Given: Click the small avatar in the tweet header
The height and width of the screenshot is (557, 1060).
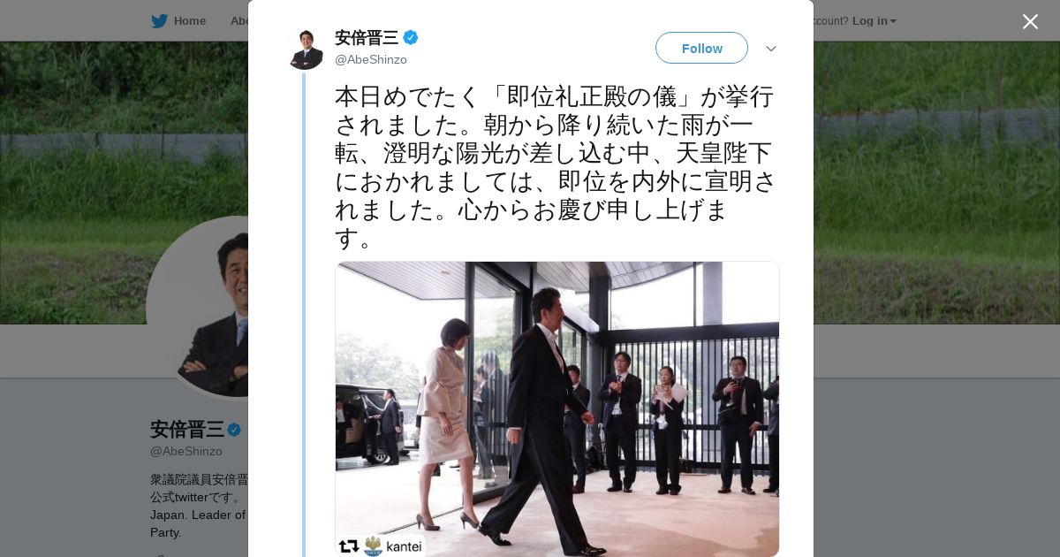Looking at the screenshot, I should click(x=307, y=49).
